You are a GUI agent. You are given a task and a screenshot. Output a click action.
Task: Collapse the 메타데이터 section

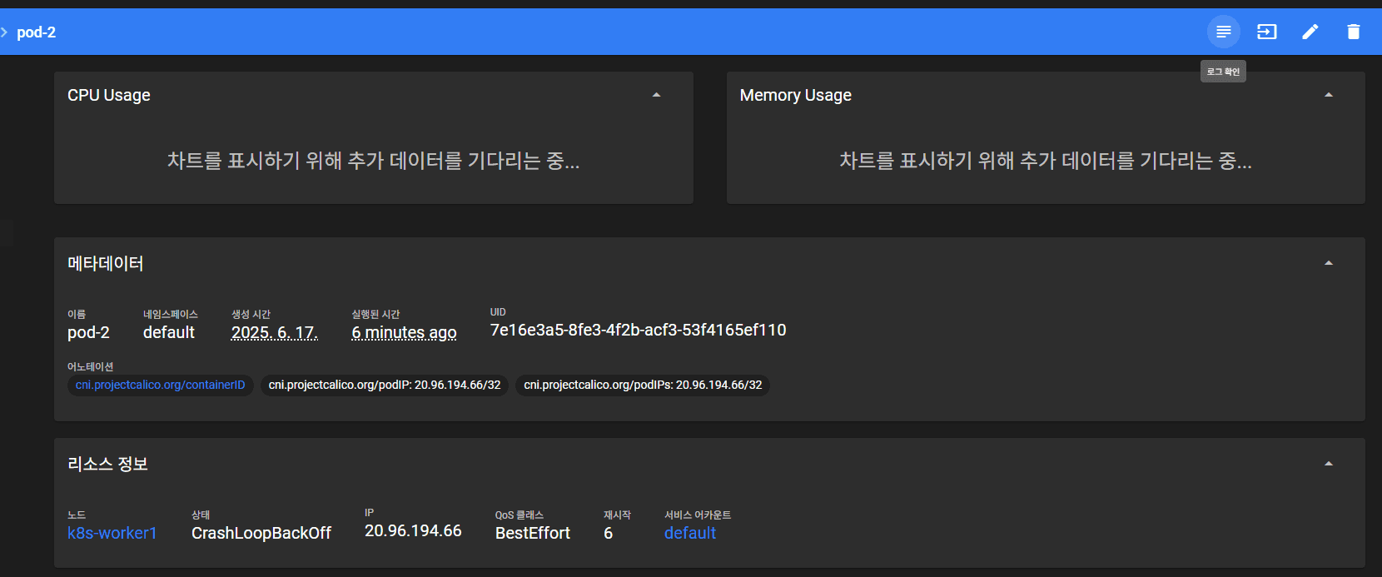click(x=1328, y=263)
